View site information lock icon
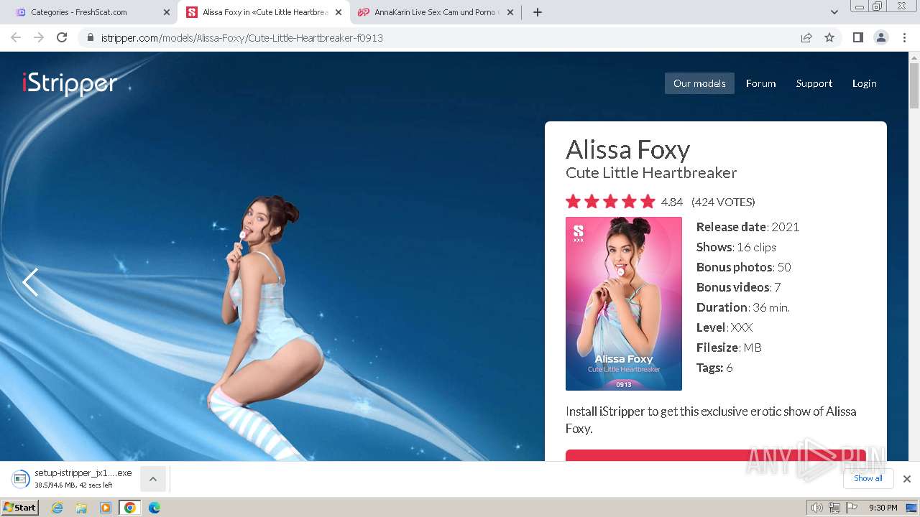Screen dimensions: 920x517 pos(90,37)
